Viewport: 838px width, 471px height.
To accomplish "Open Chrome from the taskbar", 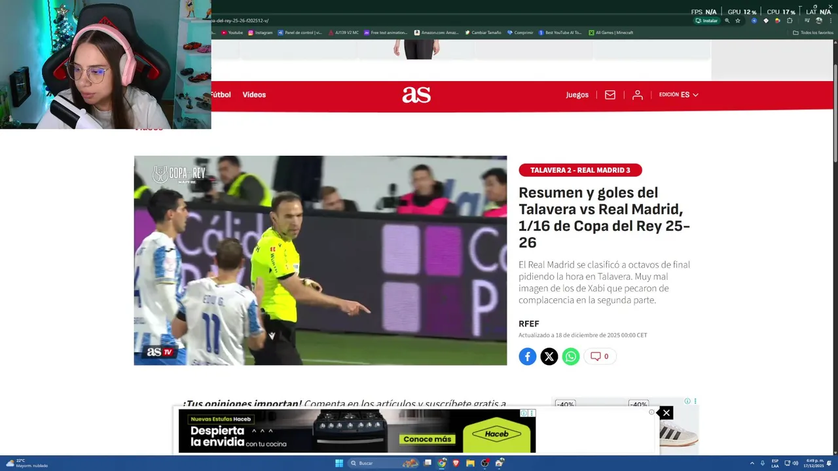I will [x=442, y=463].
